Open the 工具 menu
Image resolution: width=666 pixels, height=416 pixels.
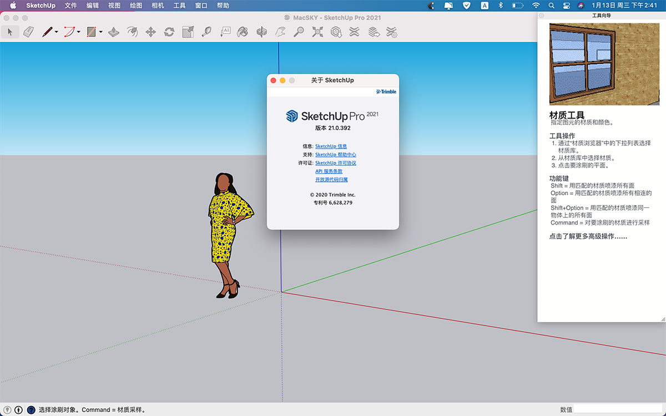pyautogui.click(x=179, y=6)
